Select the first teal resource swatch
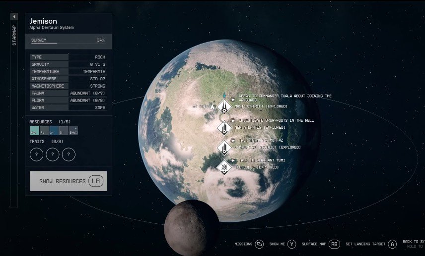The height and width of the screenshot is (256, 425). (34, 131)
